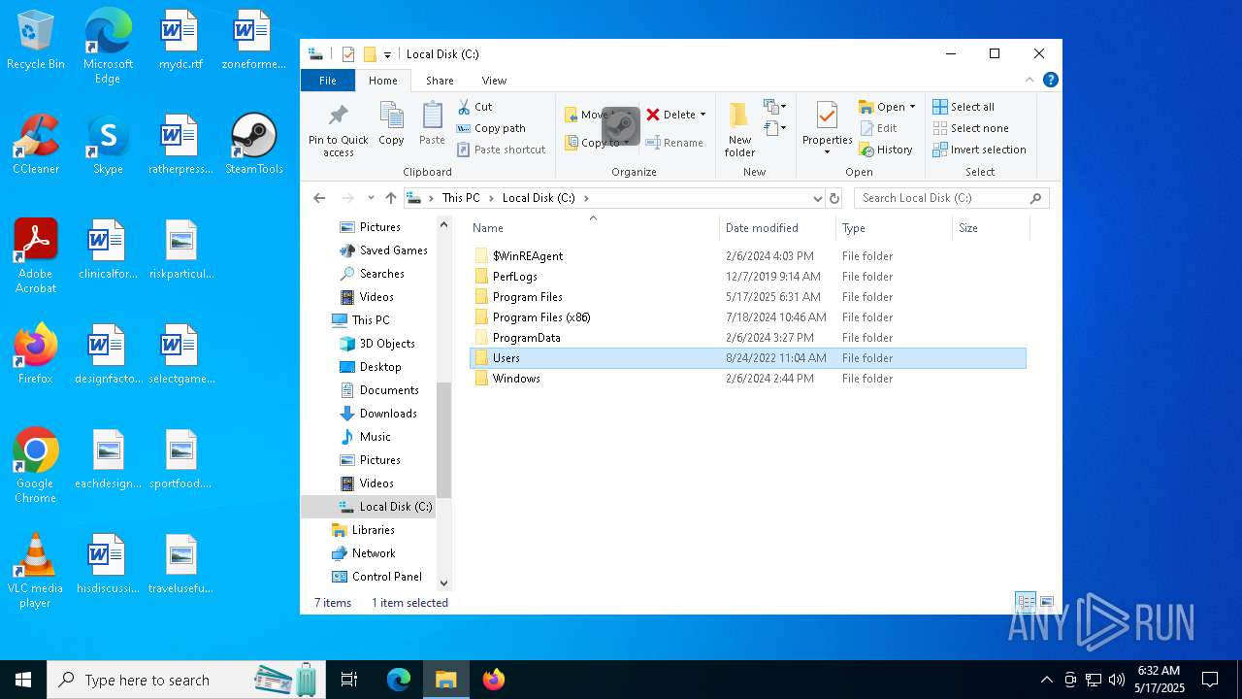Expand breadcrumb arrow after Local Disk (C:)
The height and width of the screenshot is (699, 1242).
coord(586,198)
